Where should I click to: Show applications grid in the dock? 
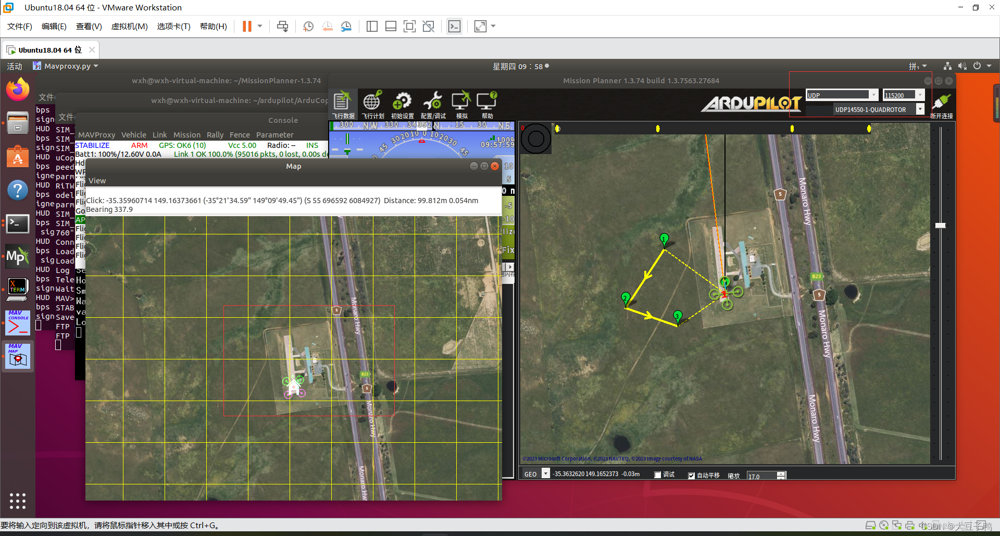coord(18,501)
